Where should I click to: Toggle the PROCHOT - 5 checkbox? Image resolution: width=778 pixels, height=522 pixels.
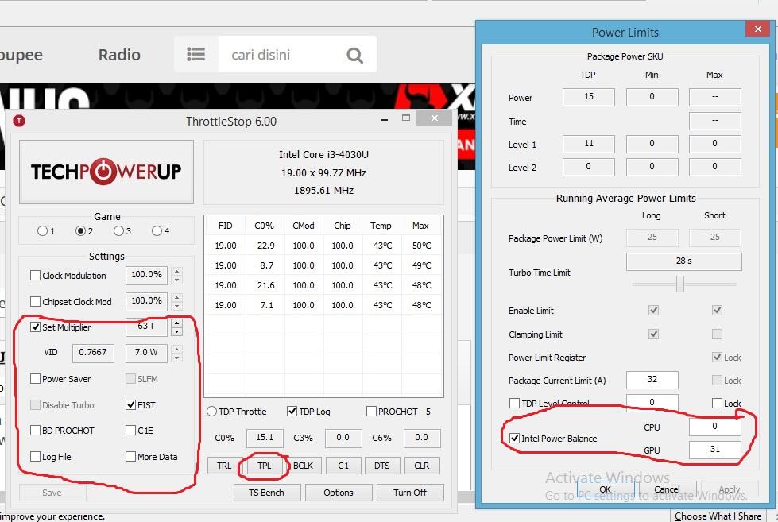click(x=371, y=412)
